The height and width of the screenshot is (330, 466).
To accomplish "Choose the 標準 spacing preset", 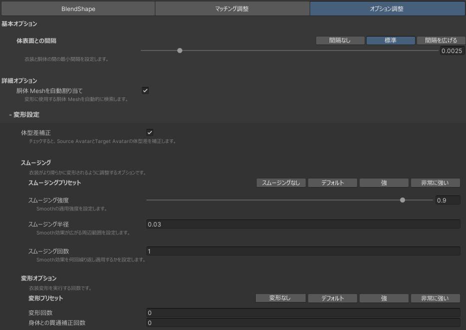I will pos(391,40).
